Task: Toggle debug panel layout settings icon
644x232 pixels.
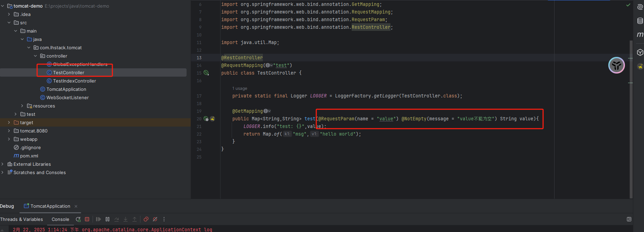Action: pyautogui.click(x=629, y=219)
